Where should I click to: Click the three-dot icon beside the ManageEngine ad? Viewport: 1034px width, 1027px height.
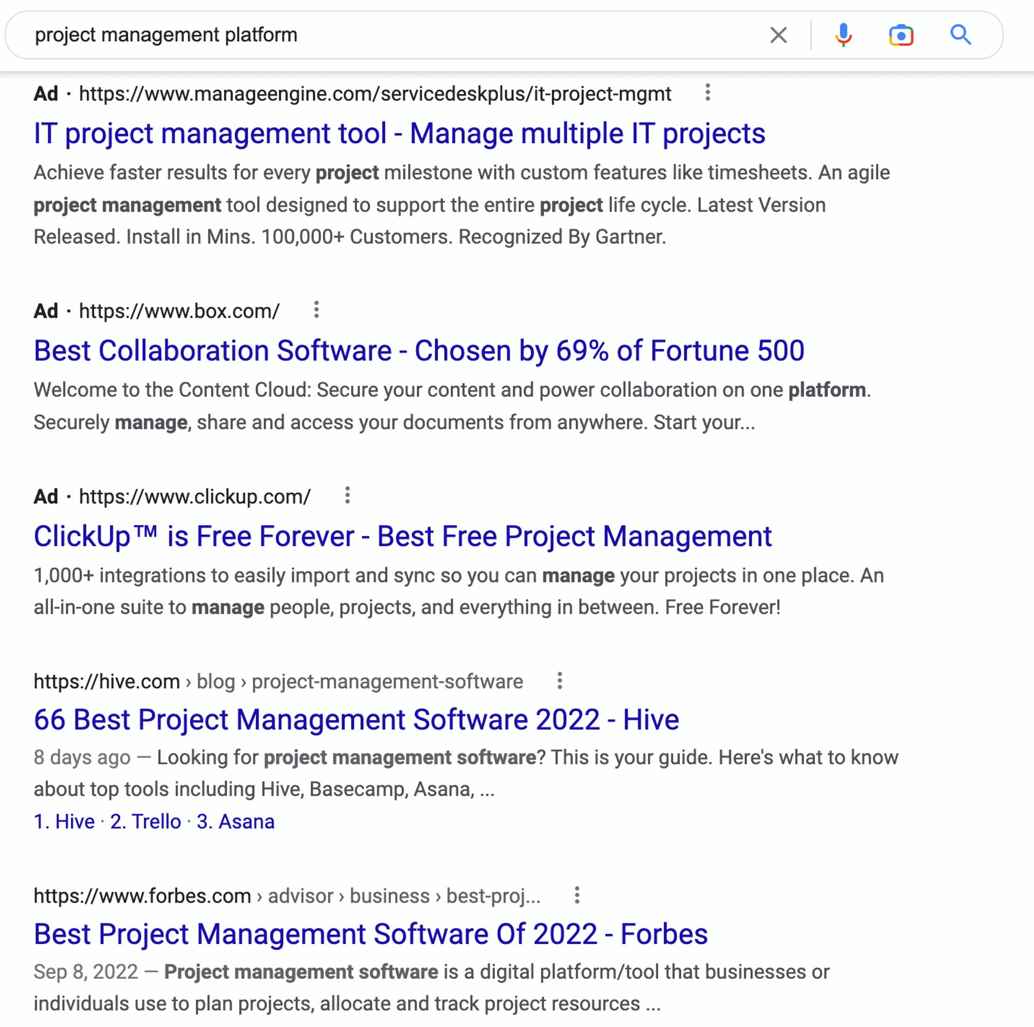pos(707,93)
